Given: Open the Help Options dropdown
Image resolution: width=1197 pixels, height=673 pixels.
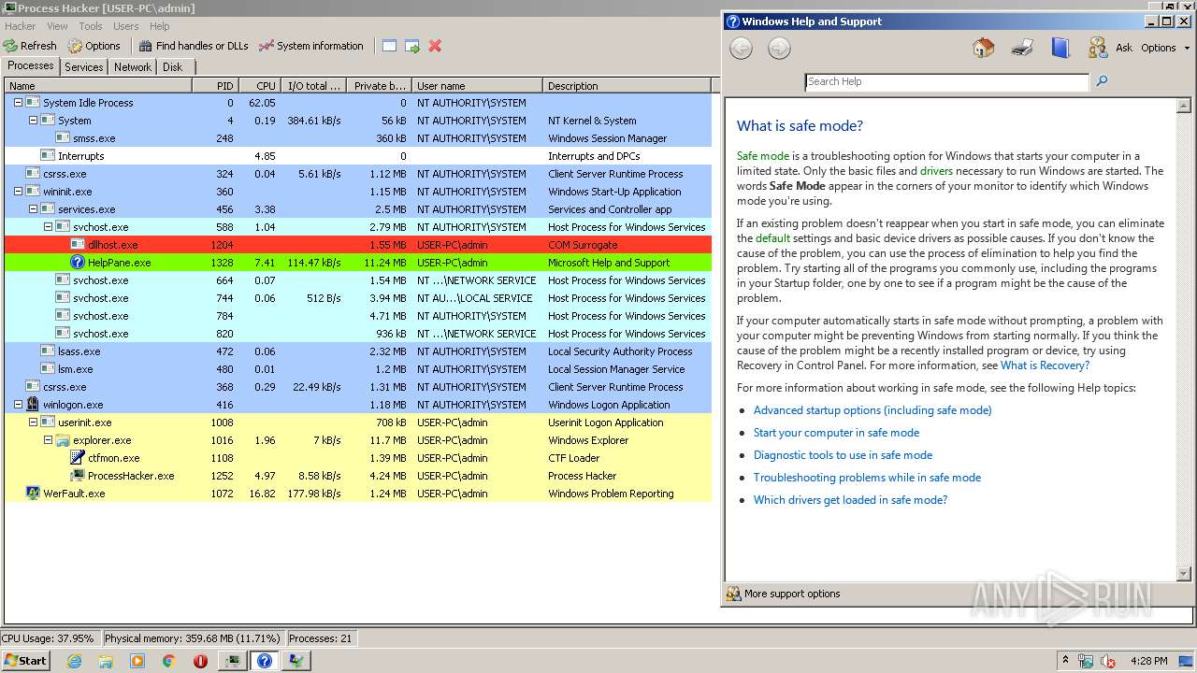Looking at the screenshot, I should coord(1165,48).
